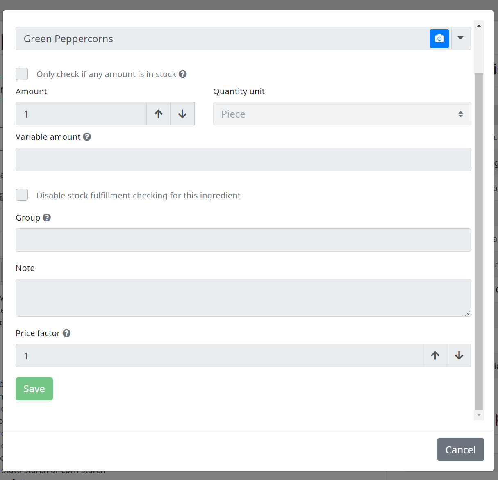Image resolution: width=498 pixels, height=480 pixels.
Task: Open the Quantity unit selector showing Piece
Action: pyautogui.click(x=342, y=114)
